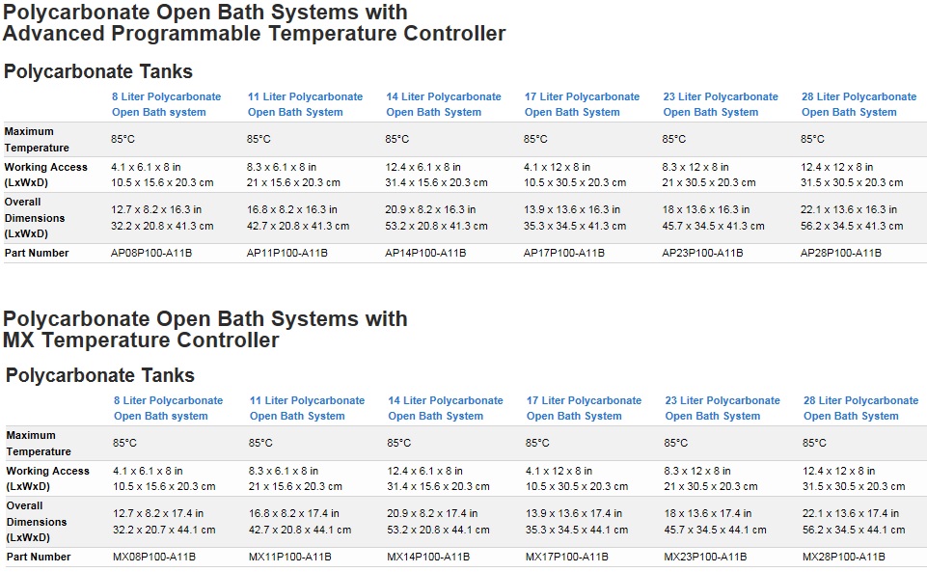
Task: Open the 14 Liter Polycarbonate link in Advanced Programmable table
Action: [x=444, y=104]
